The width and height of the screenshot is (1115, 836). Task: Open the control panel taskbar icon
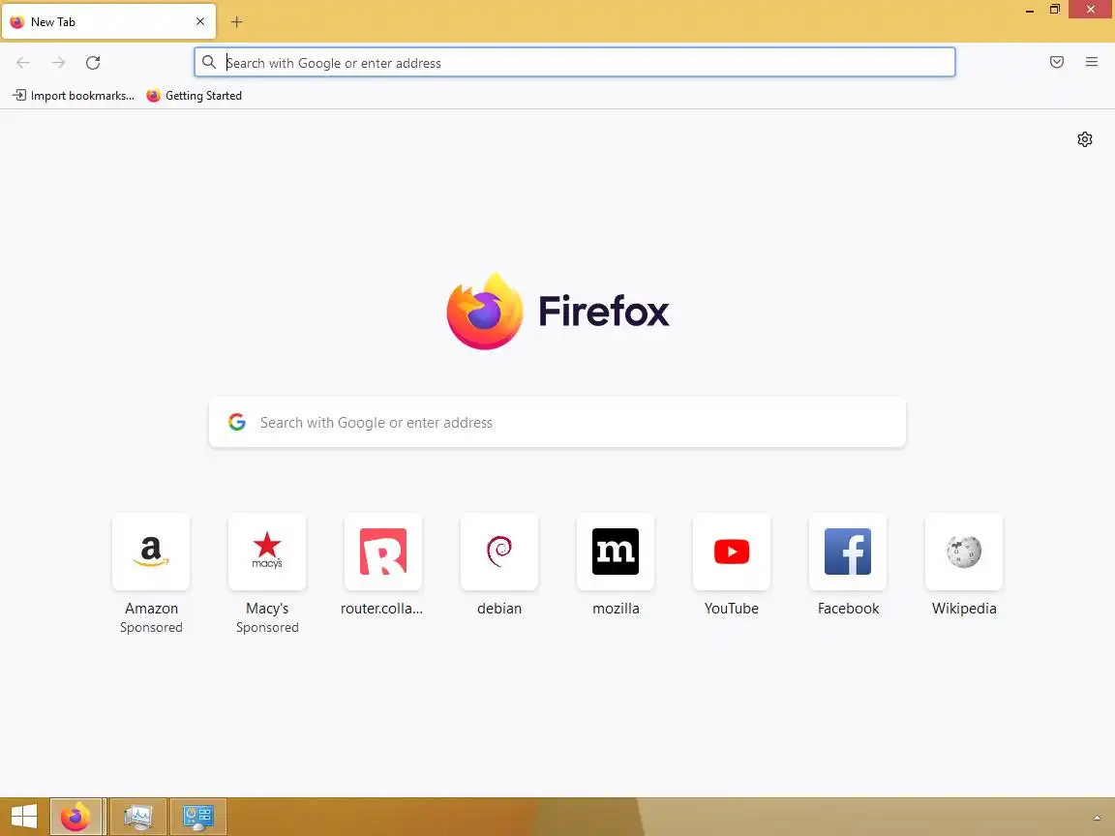pos(198,817)
